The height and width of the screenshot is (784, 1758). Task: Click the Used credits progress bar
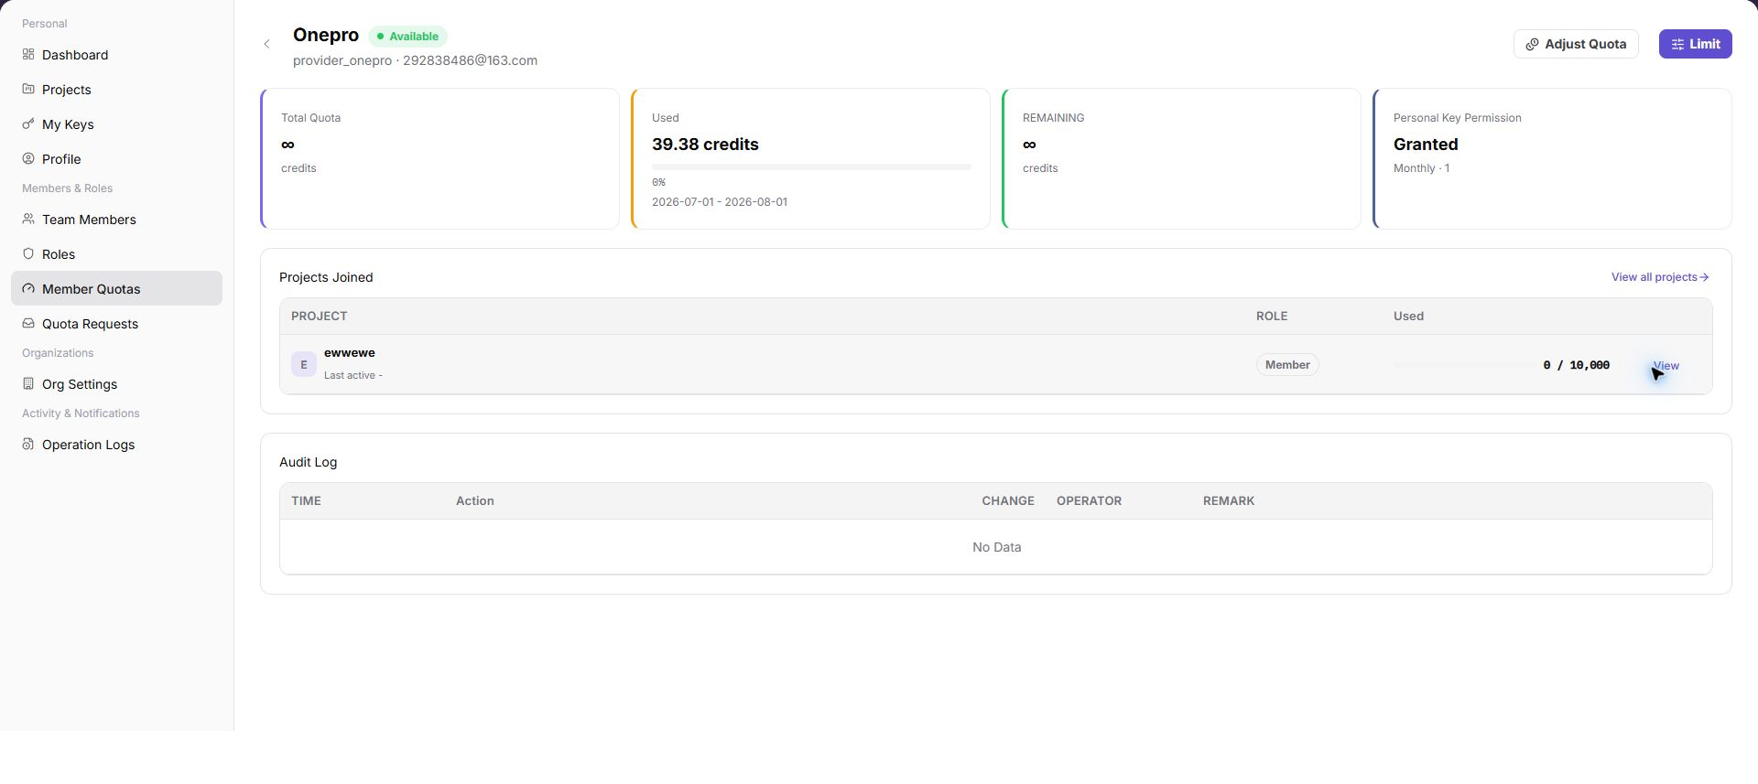[811, 166]
